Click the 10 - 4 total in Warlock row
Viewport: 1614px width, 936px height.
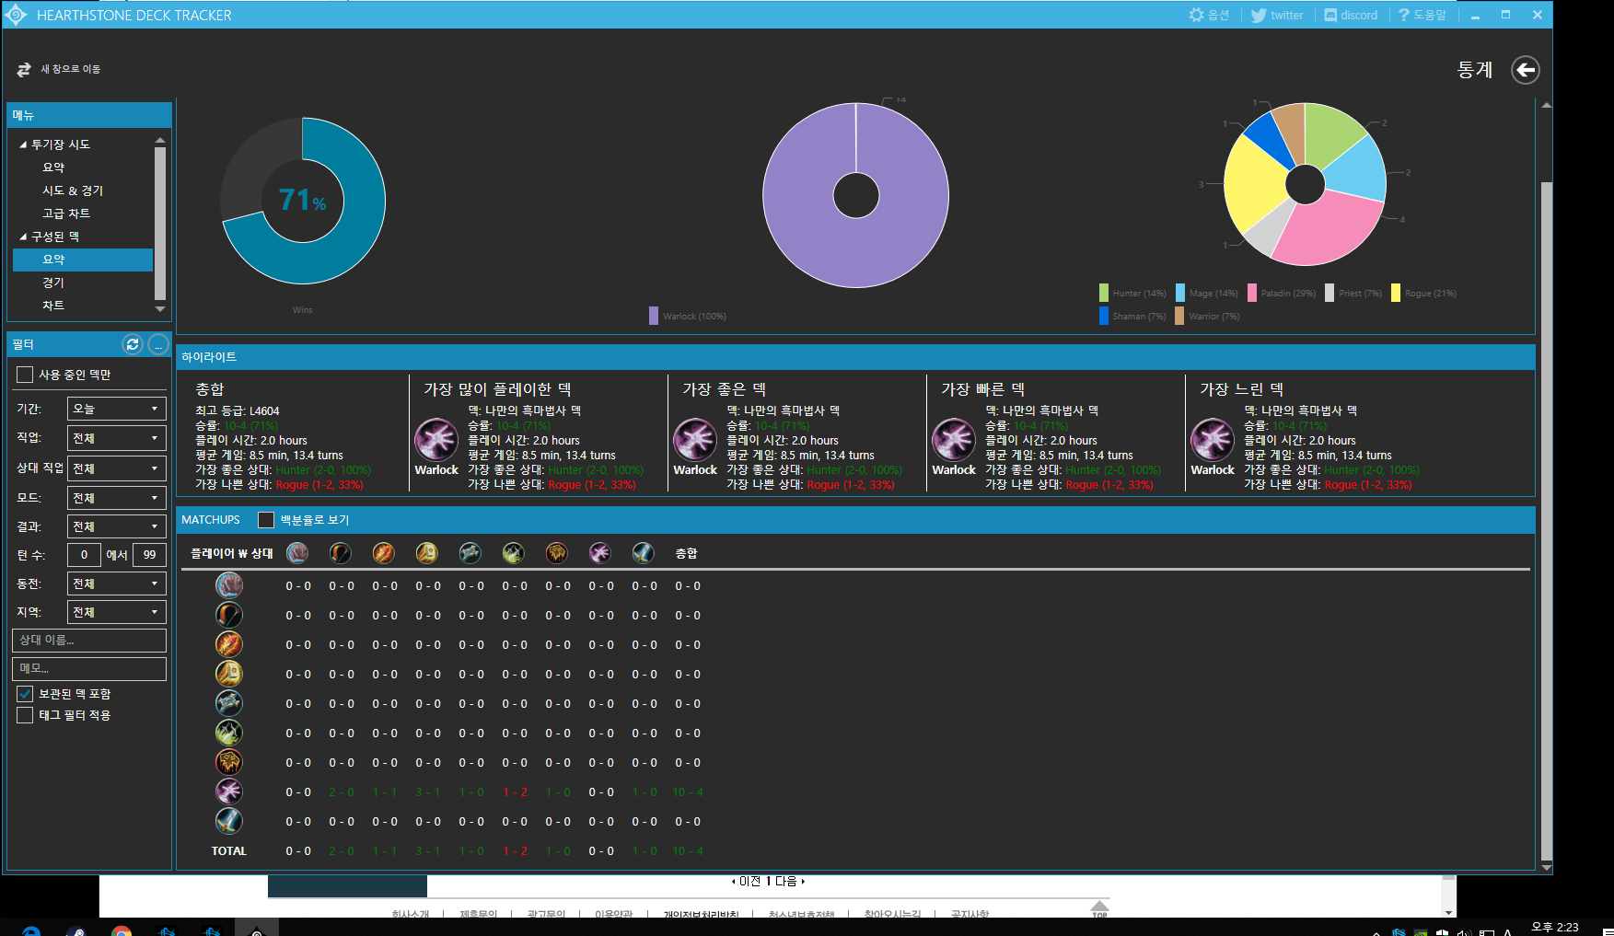(688, 792)
